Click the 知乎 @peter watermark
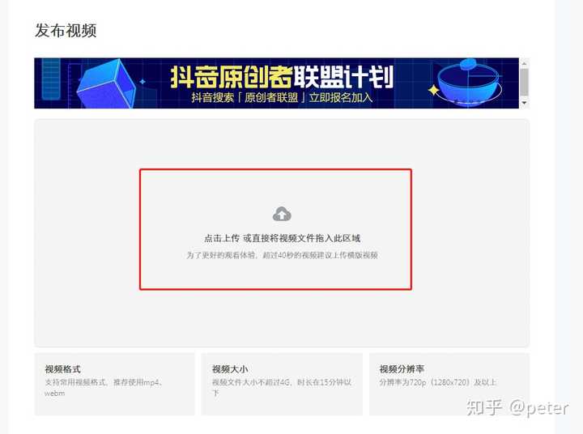583x434 pixels. coord(517,408)
